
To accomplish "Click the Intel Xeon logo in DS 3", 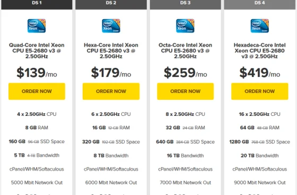I will [185, 26].
